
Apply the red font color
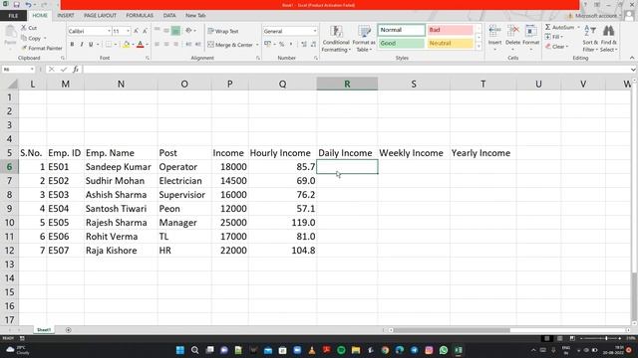point(141,44)
